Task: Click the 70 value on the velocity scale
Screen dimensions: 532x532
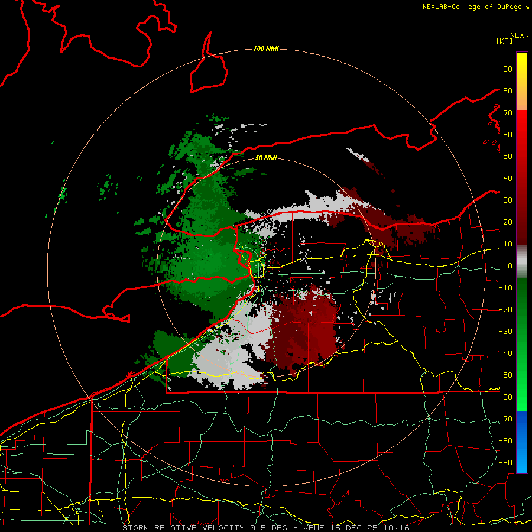Action: (508, 113)
